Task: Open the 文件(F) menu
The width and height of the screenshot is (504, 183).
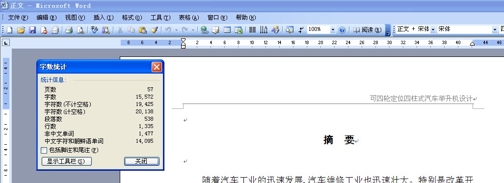Action: pyautogui.click(x=18, y=18)
